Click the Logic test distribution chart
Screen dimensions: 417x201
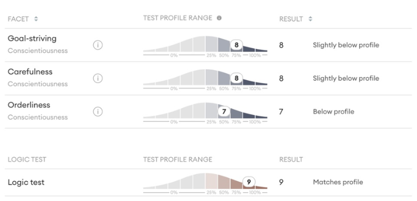point(205,183)
